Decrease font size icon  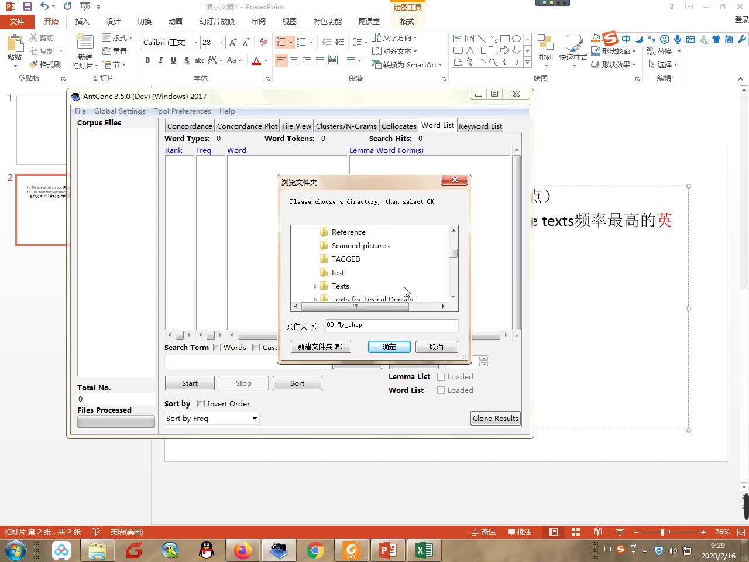point(246,42)
